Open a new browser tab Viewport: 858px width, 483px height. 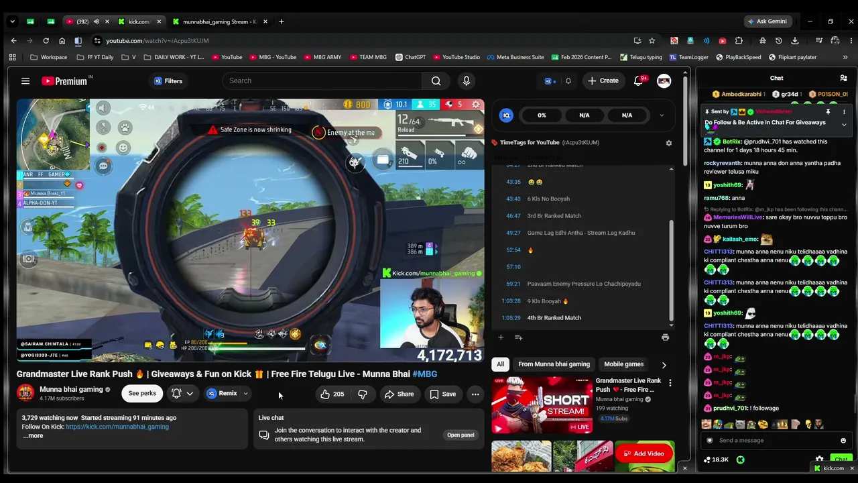(x=281, y=21)
